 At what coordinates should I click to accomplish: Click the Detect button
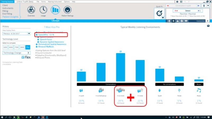(x=188, y=11)
